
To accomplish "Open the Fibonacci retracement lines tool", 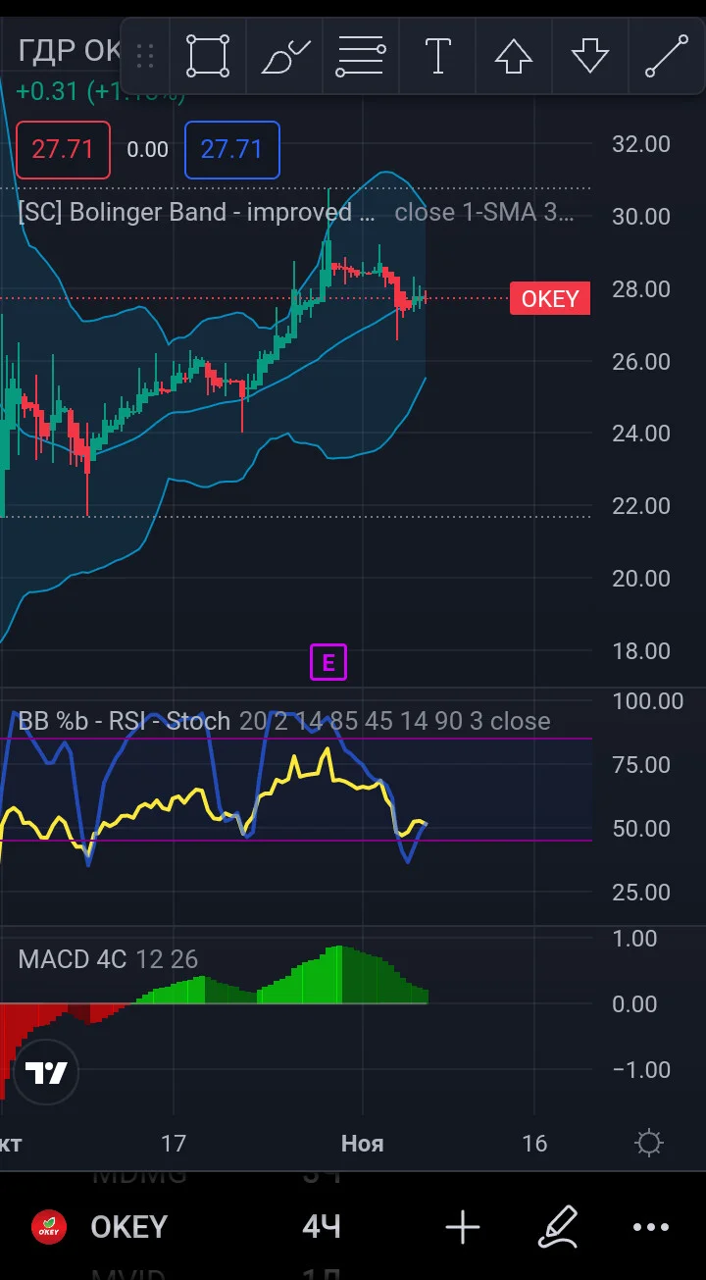I will click(x=360, y=56).
